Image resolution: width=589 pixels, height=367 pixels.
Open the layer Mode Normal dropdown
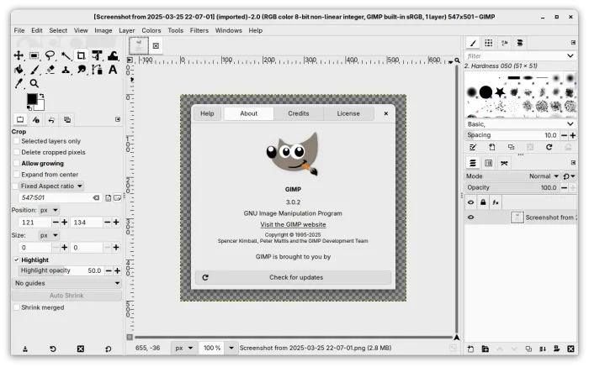(544, 176)
